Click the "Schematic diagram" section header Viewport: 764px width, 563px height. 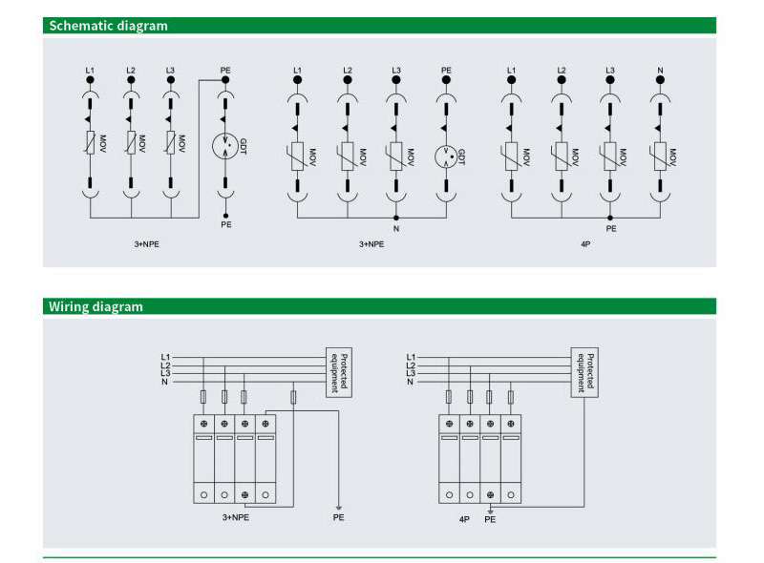pyautogui.click(x=108, y=26)
